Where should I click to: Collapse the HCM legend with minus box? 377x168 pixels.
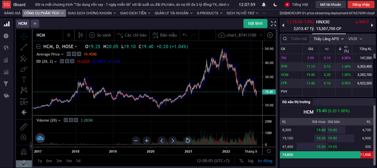pyautogui.click(x=38, y=46)
